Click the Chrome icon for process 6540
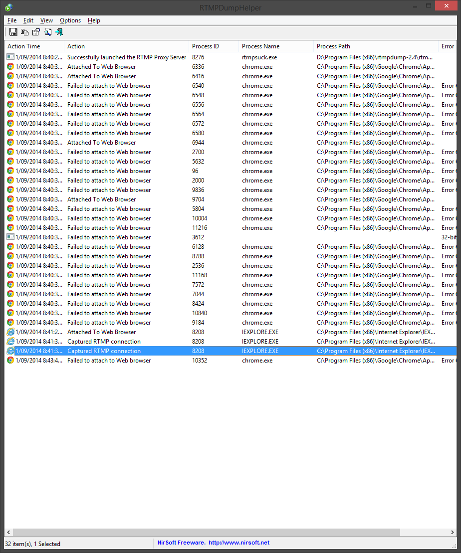Viewport: 461px width, 553px height. click(x=10, y=85)
